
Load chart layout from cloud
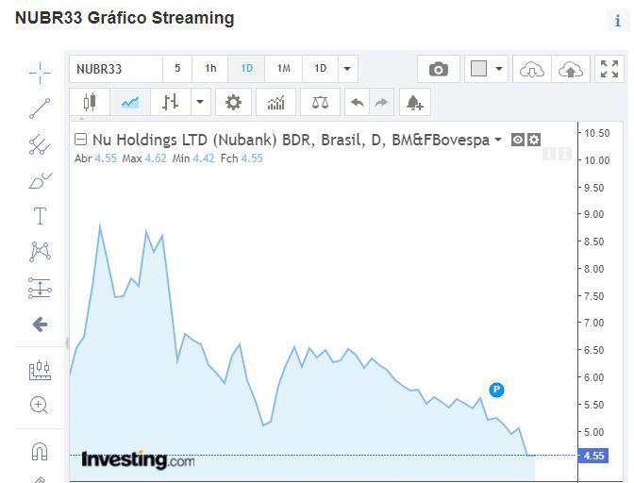click(x=532, y=70)
